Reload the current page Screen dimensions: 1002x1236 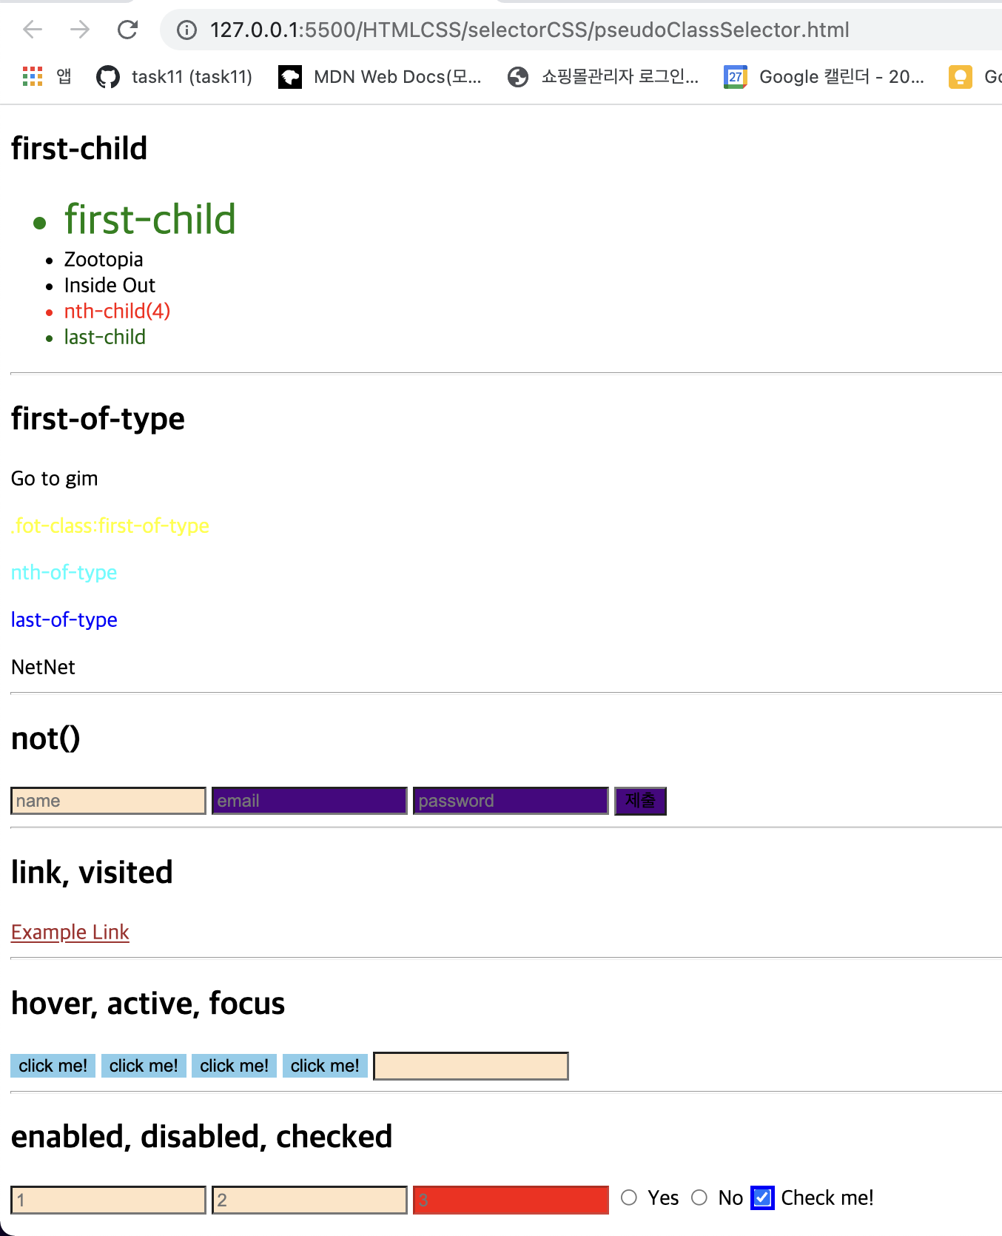128,30
